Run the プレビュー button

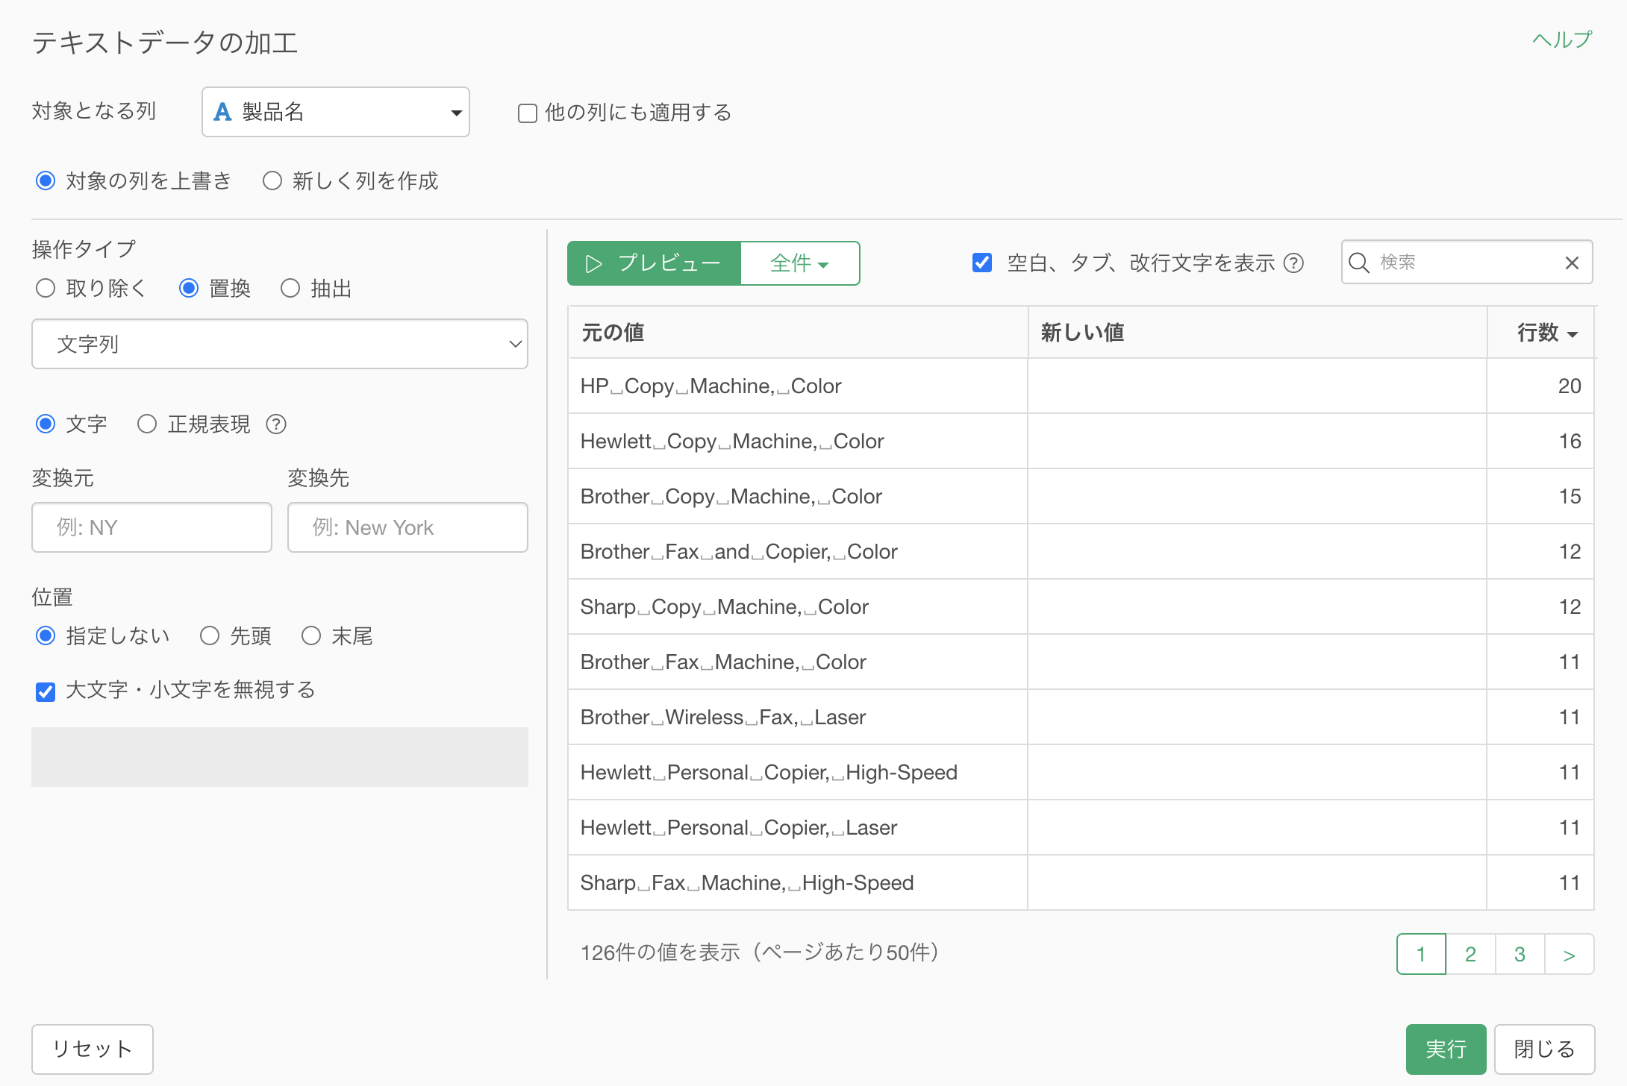pos(654,263)
